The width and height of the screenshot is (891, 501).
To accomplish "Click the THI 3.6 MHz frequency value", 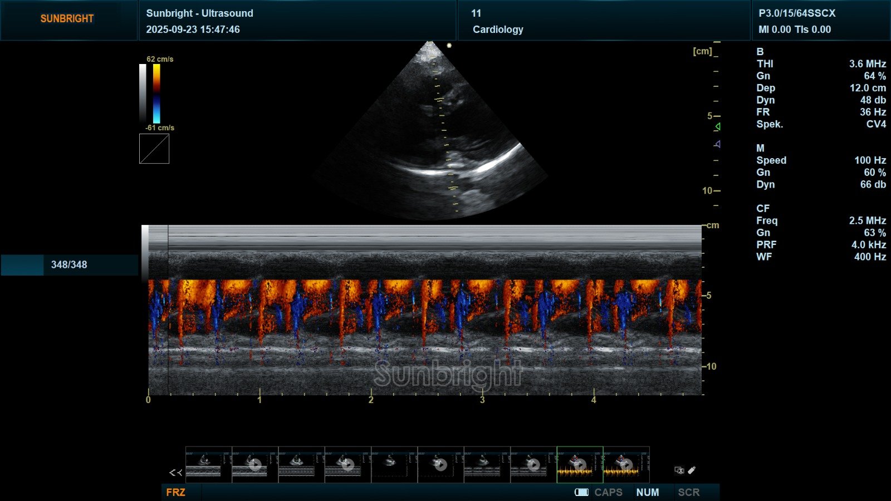I will point(867,64).
